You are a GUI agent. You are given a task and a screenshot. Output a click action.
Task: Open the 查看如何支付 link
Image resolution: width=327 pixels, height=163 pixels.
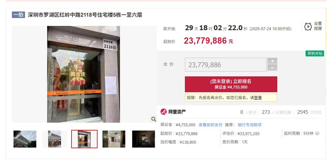pyautogui.click(x=210, y=125)
